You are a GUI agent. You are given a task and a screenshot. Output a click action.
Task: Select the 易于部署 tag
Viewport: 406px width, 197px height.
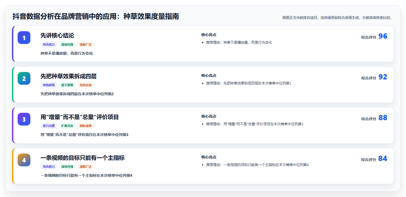tap(67, 85)
